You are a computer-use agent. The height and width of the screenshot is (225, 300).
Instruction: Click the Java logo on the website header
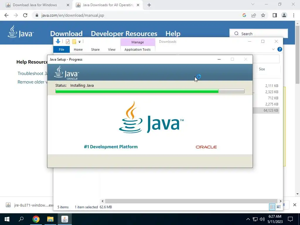click(x=21, y=32)
